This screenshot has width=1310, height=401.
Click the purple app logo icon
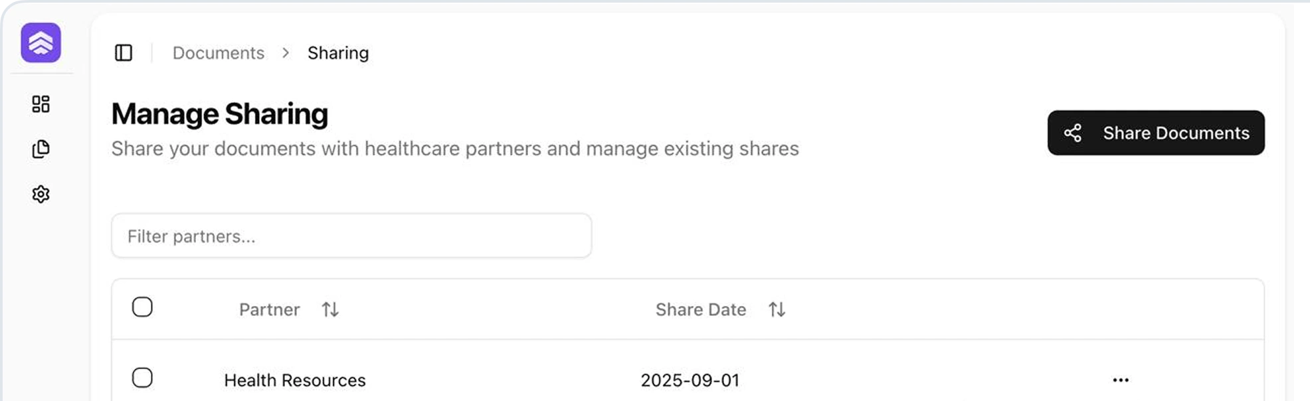click(x=41, y=42)
